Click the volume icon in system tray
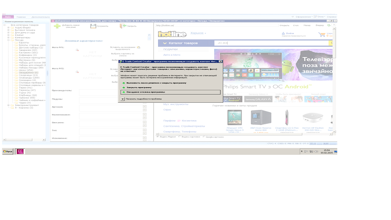The image size is (391, 220). [316, 152]
